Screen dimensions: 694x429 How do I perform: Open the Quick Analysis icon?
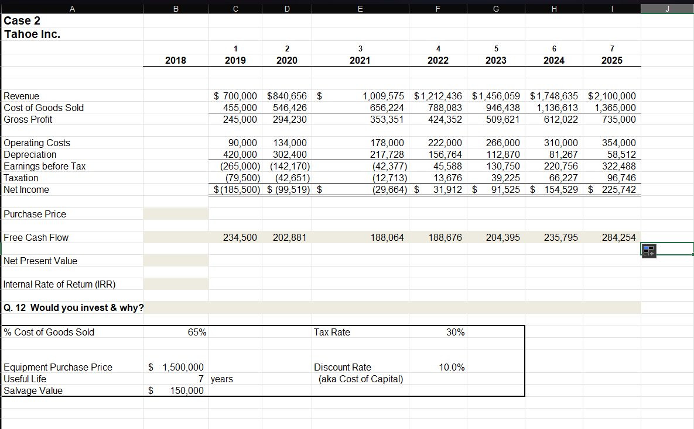[x=649, y=251]
